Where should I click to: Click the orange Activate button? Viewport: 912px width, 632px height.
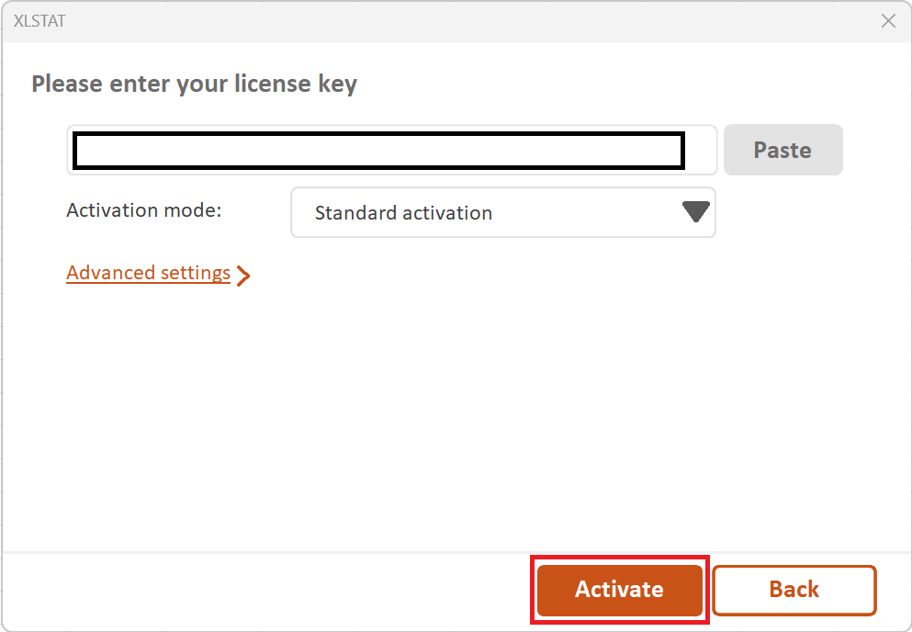click(619, 589)
